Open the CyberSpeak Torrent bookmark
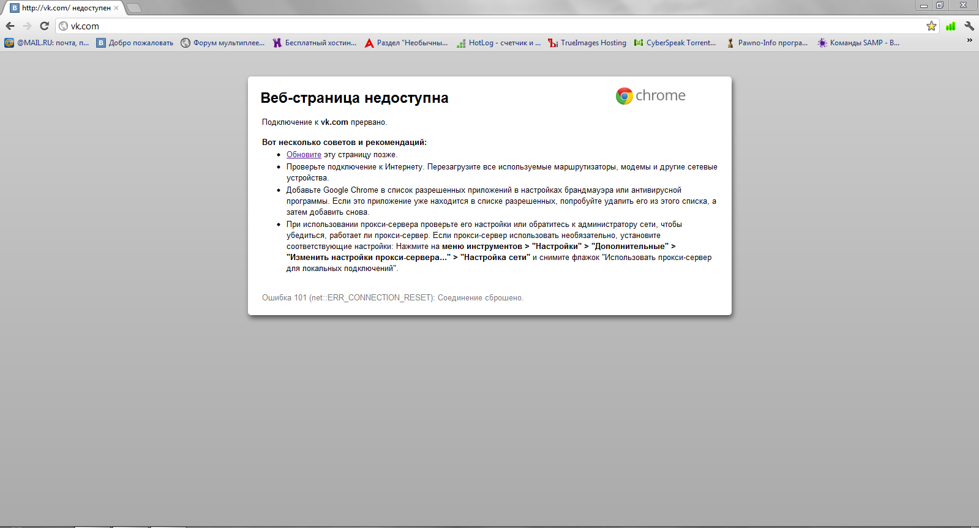Image resolution: width=979 pixels, height=528 pixels. (x=675, y=43)
